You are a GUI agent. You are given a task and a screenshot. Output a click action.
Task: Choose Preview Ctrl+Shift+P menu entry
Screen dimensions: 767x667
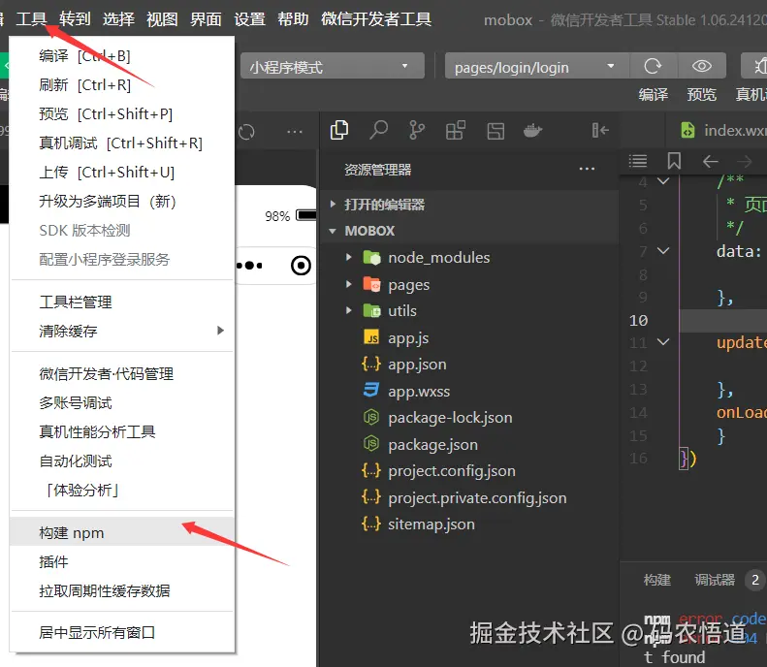coord(122,114)
